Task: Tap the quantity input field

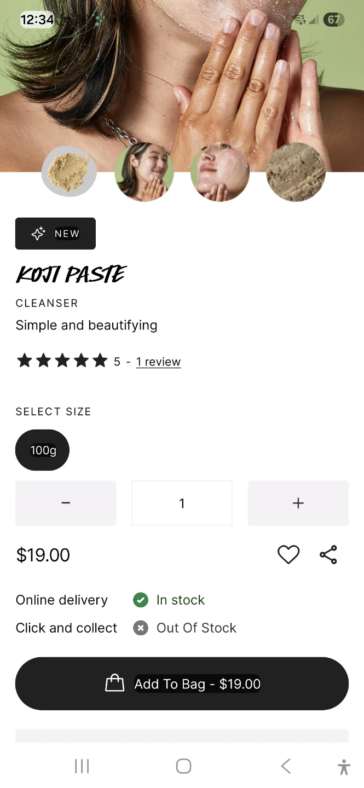Action: (x=182, y=503)
